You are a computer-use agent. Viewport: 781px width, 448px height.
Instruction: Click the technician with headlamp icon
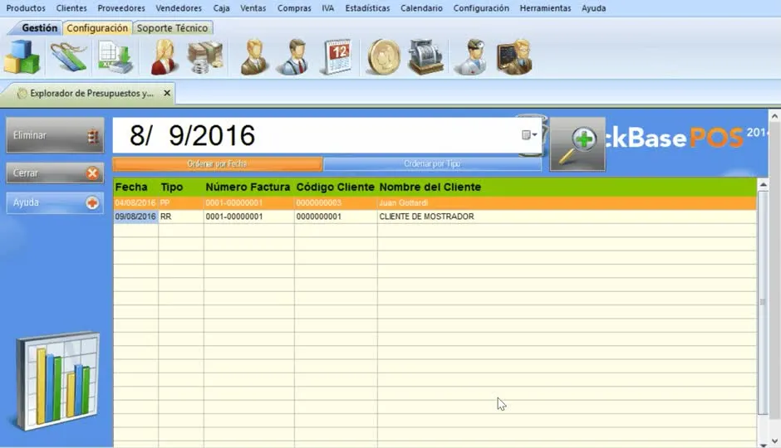tap(471, 56)
